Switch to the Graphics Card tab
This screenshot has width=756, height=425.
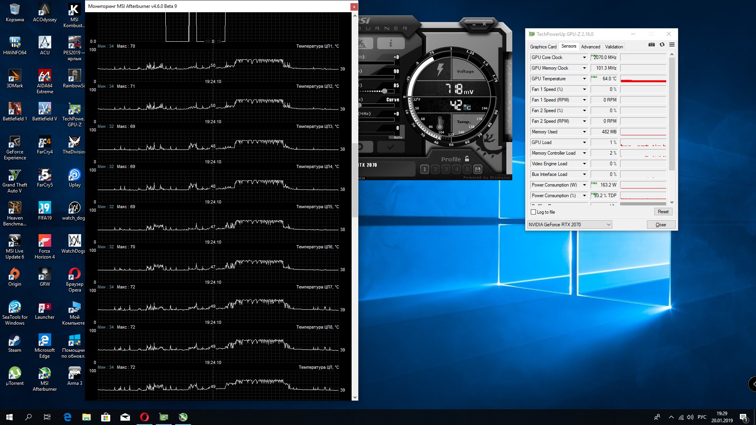[x=543, y=47]
